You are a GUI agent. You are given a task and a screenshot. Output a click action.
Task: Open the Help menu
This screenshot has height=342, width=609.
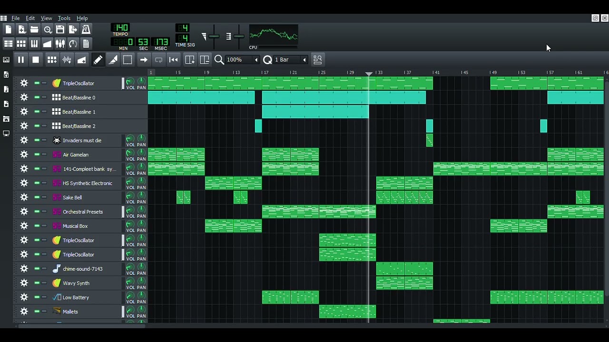82,18
